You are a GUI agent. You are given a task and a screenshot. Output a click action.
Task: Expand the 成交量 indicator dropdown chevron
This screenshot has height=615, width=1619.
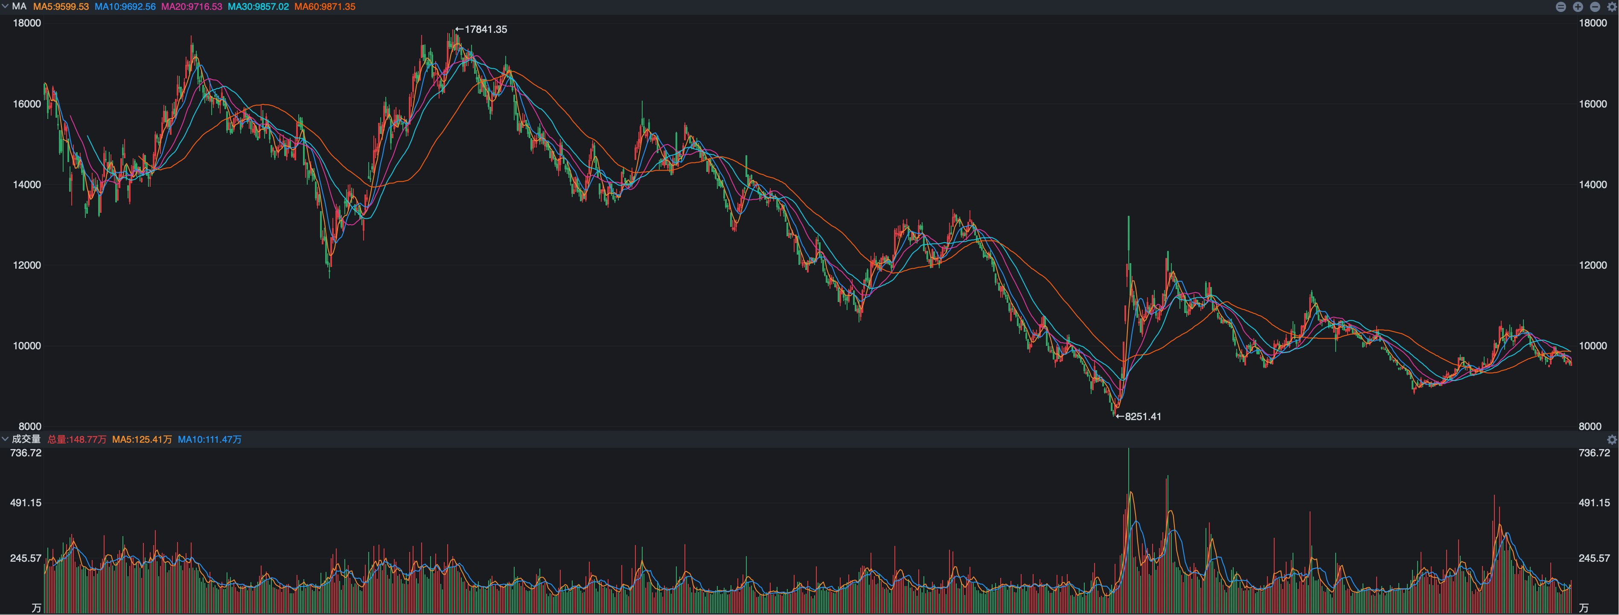point(5,439)
